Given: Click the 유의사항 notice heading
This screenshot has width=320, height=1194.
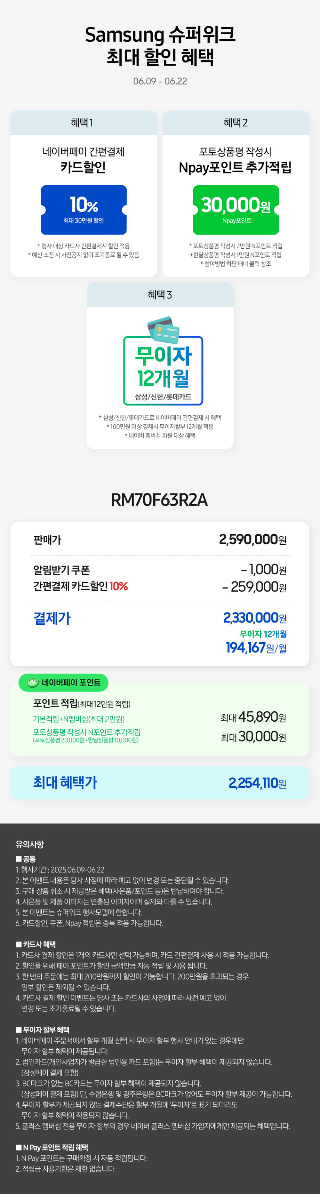Looking at the screenshot, I should [30, 844].
